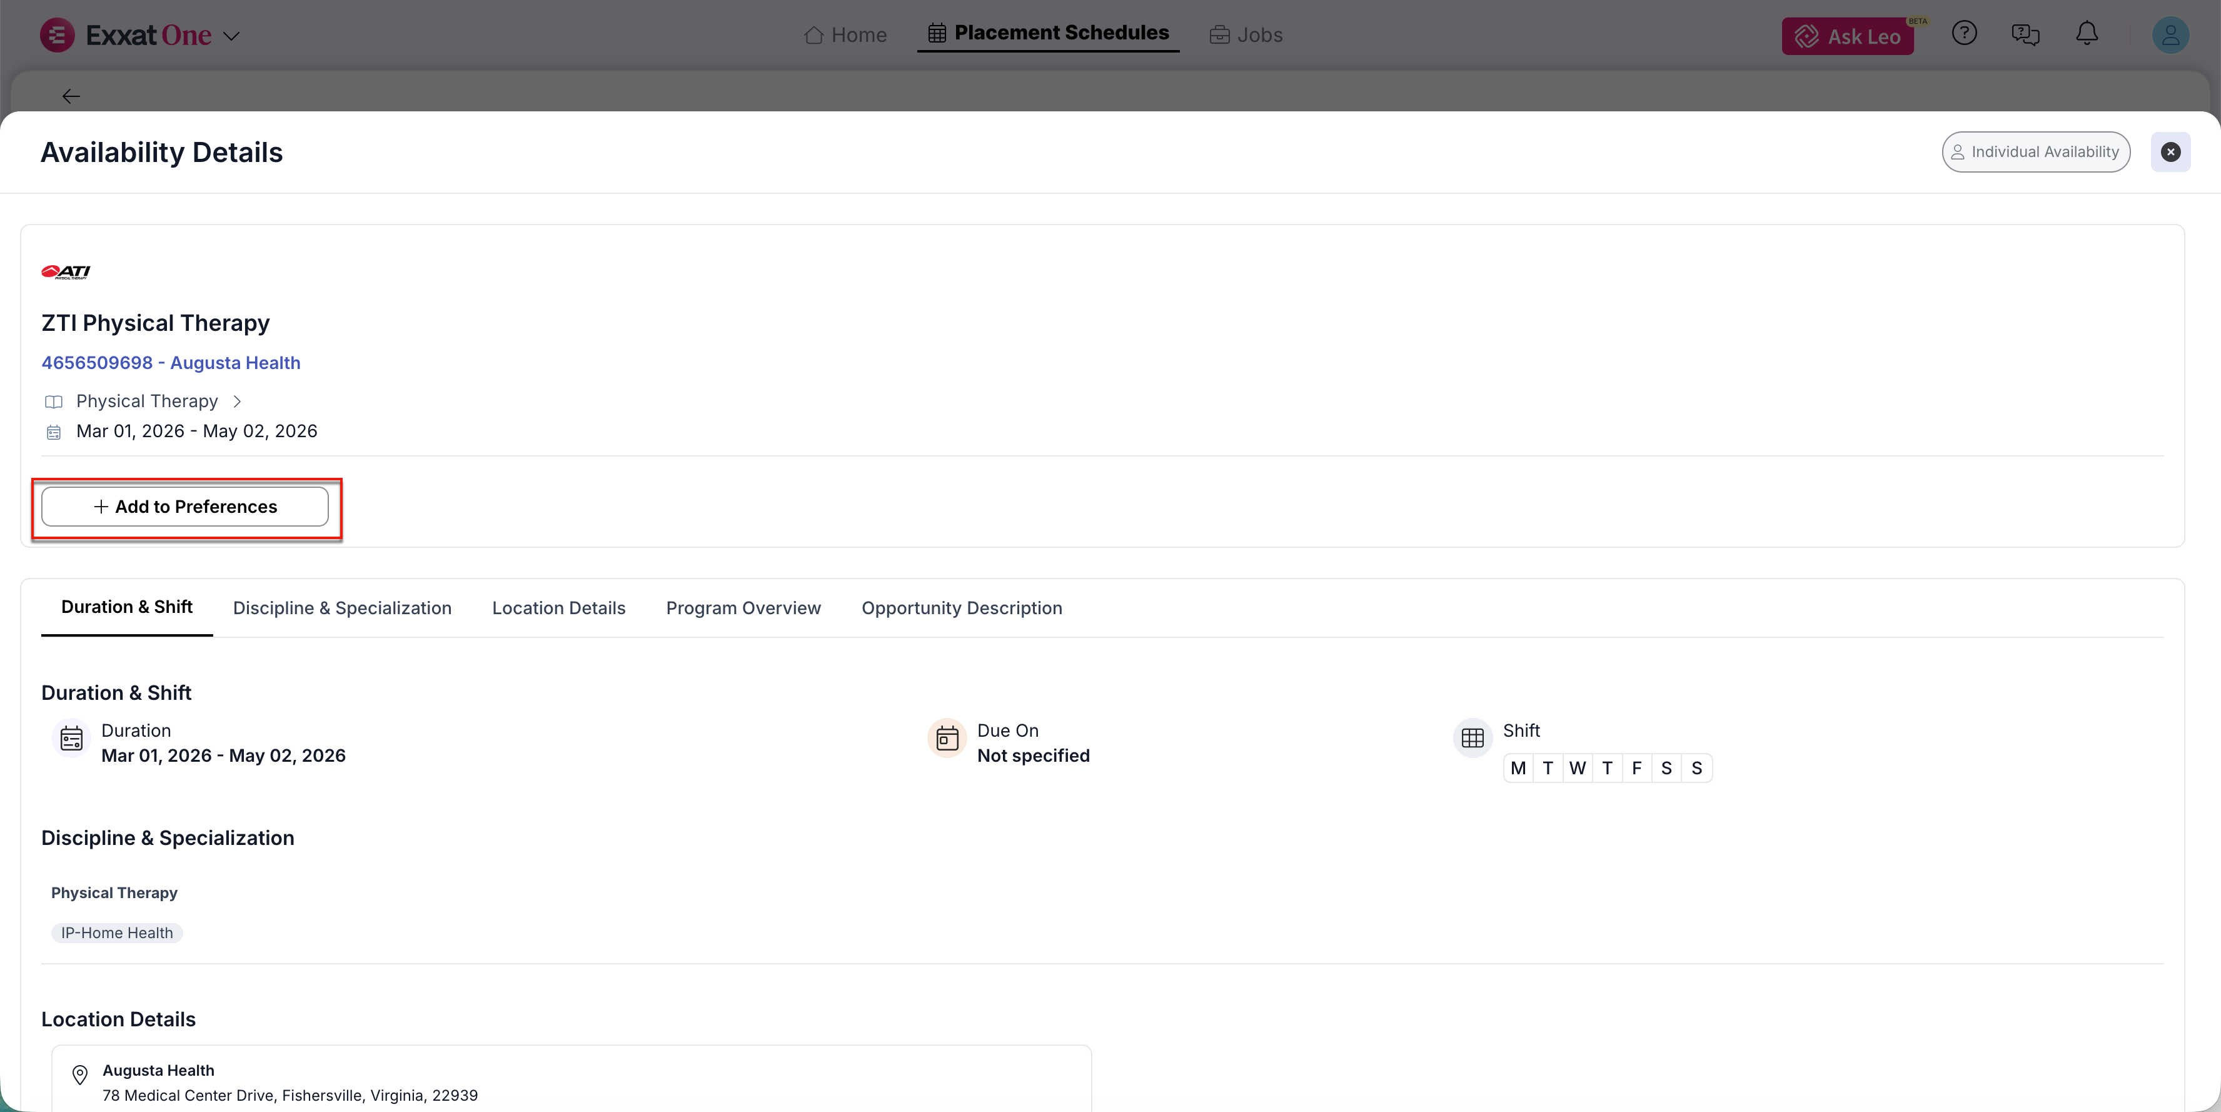Expand the Physical Therapy chevron
Viewport: 2221px width, 1112px height.
[x=237, y=401]
